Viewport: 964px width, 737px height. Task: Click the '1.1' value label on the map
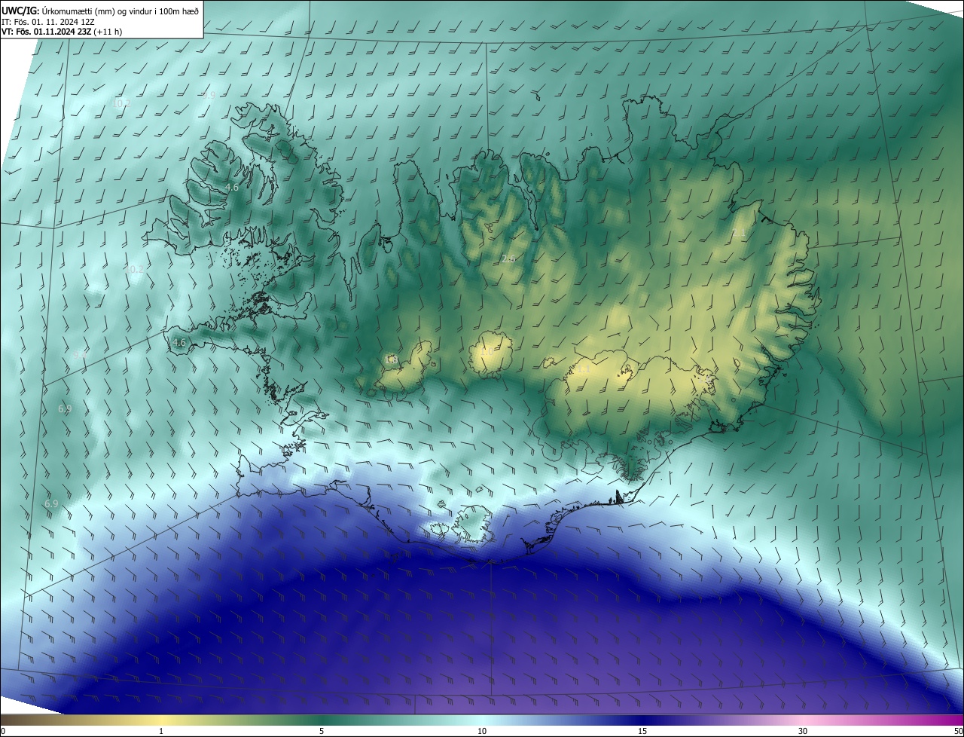pos(584,369)
